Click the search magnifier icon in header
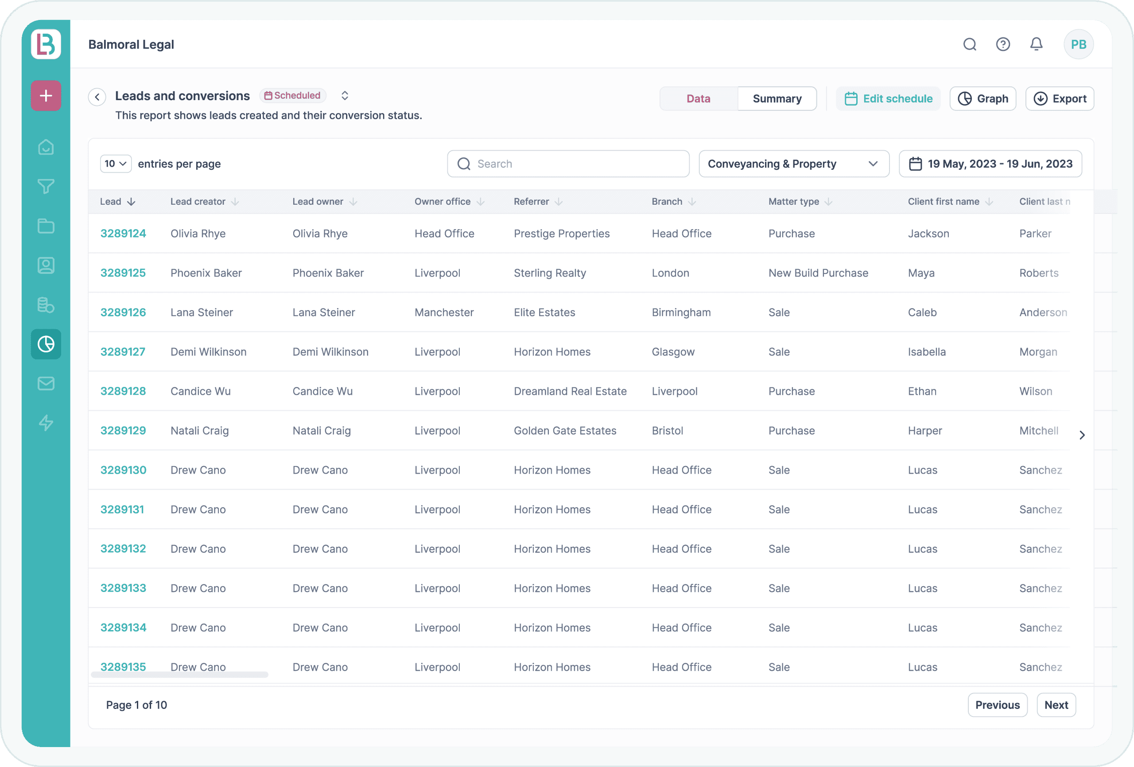Image resolution: width=1134 pixels, height=767 pixels. pos(970,44)
